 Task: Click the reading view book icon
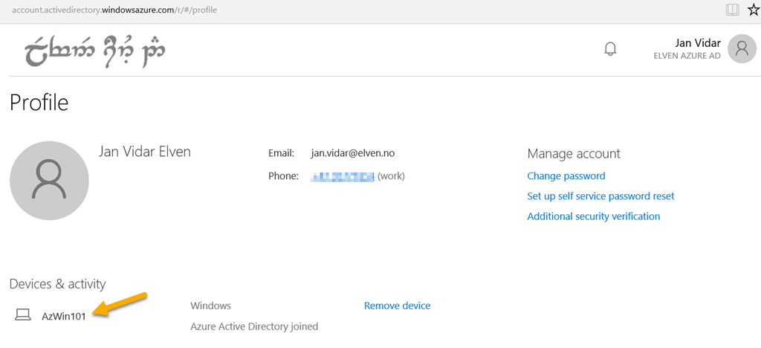[732, 10]
